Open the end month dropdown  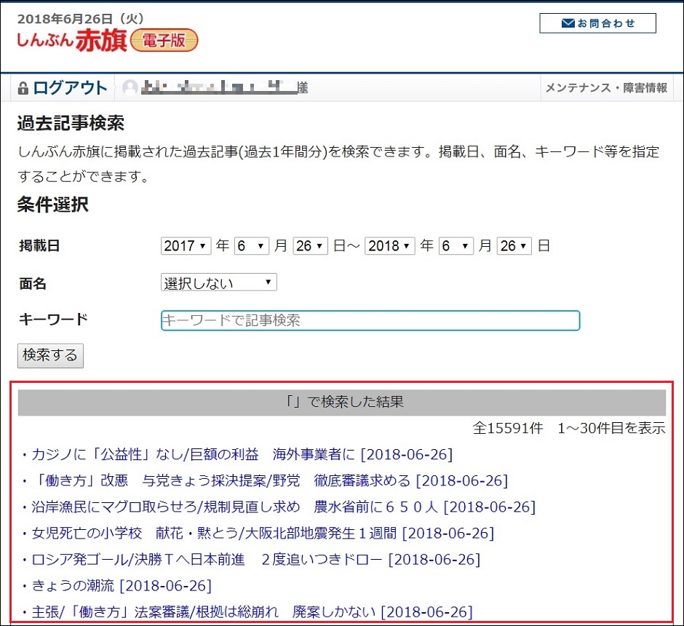[456, 246]
